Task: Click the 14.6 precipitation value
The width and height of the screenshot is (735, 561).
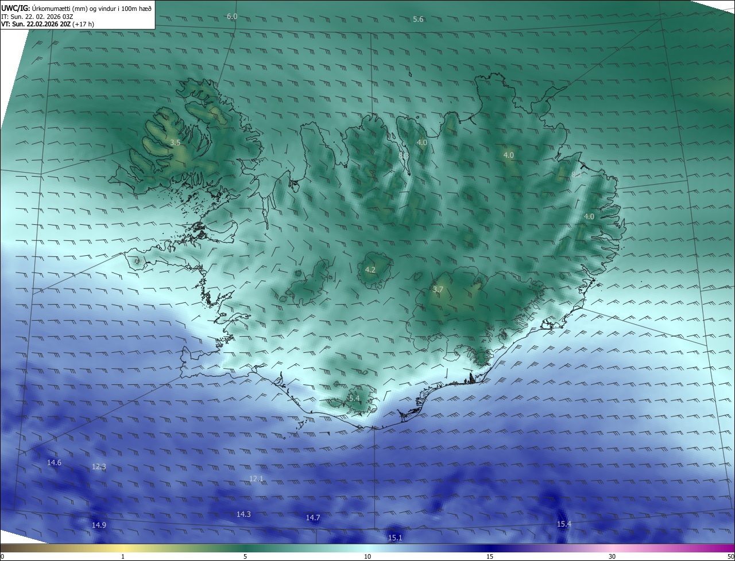Action: 54,462
